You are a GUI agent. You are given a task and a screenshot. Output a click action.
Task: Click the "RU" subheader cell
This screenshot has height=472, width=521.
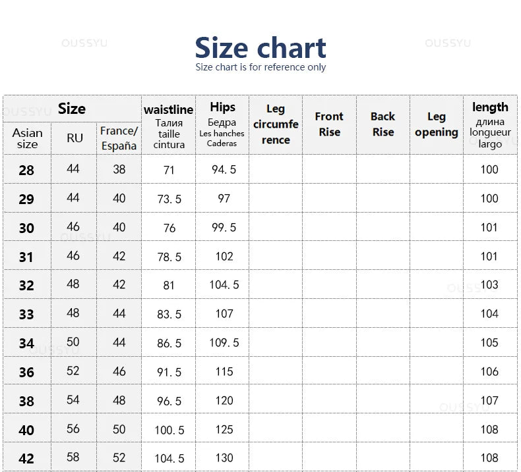(x=75, y=138)
